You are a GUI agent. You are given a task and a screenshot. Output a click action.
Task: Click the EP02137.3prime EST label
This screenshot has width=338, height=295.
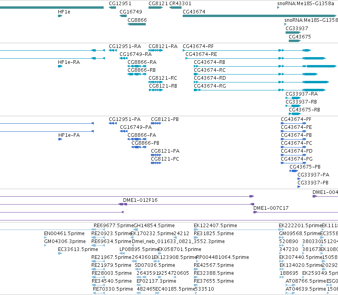[x=156, y=281]
